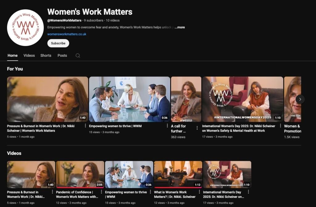The width and height of the screenshot is (316, 207).
Task: Open three-dot menu for Videos row Pressure & Burnout
Action: [52, 192]
